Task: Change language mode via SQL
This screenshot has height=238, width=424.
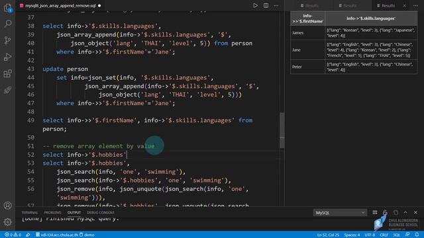Action: coord(396,235)
